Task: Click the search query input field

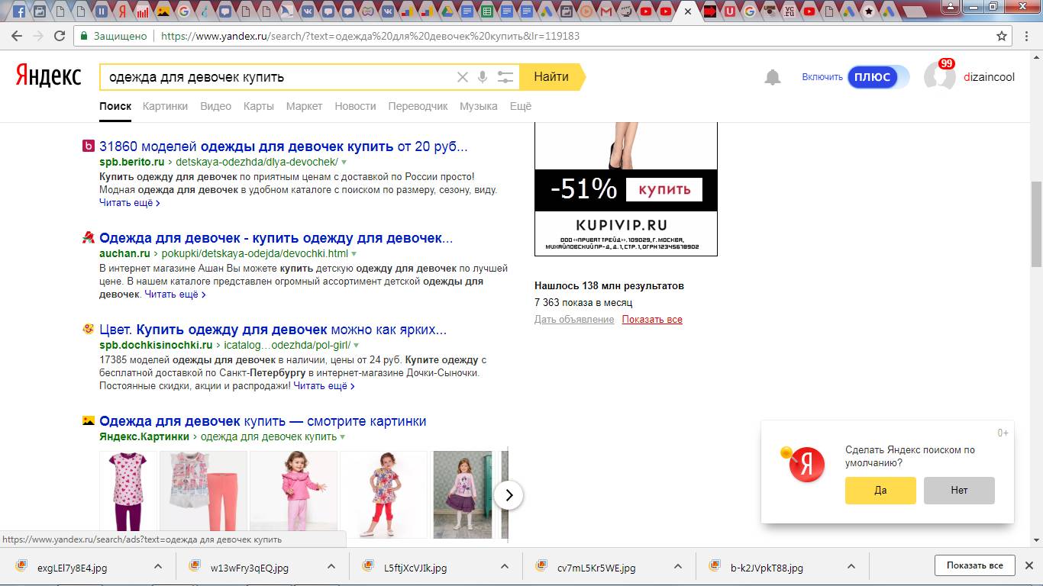Action: click(275, 77)
